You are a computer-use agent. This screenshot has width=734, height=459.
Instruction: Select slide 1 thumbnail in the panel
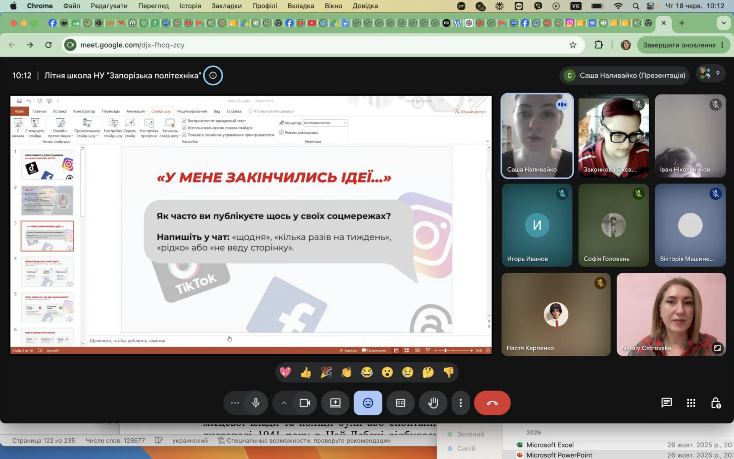[x=47, y=165]
